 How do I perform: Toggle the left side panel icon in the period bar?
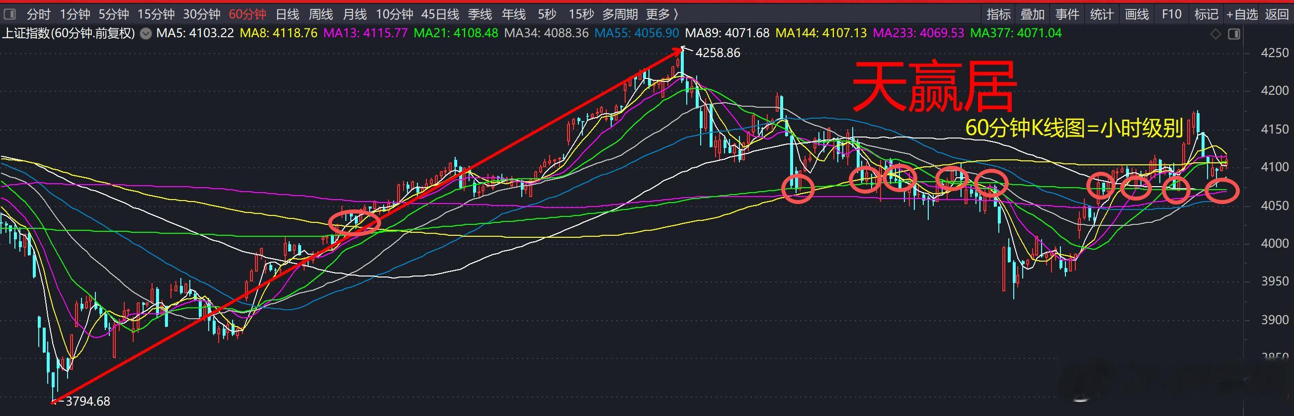point(9,14)
